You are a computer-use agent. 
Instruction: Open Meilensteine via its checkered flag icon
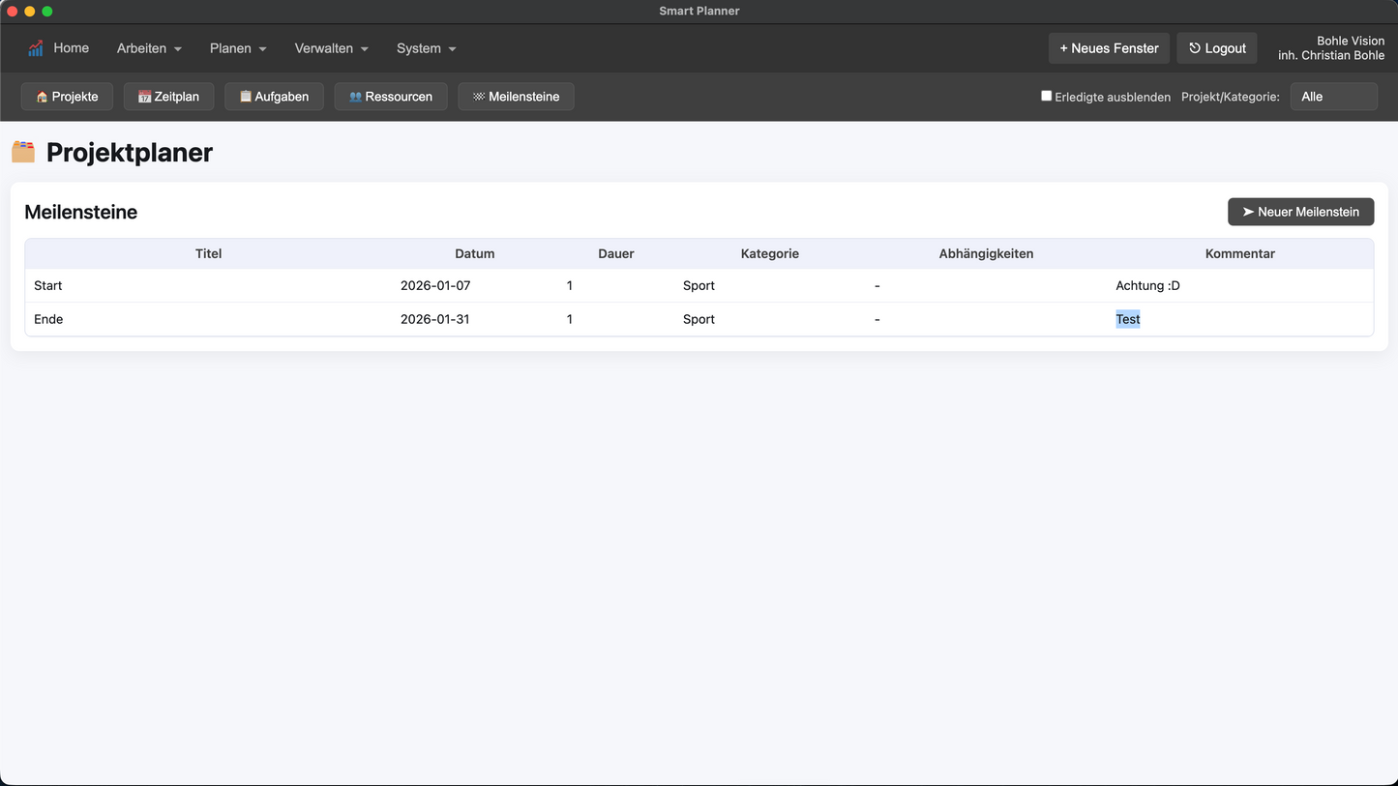point(478,97)
